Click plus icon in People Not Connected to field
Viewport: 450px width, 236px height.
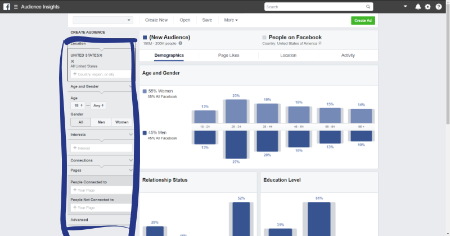[75, 207]
